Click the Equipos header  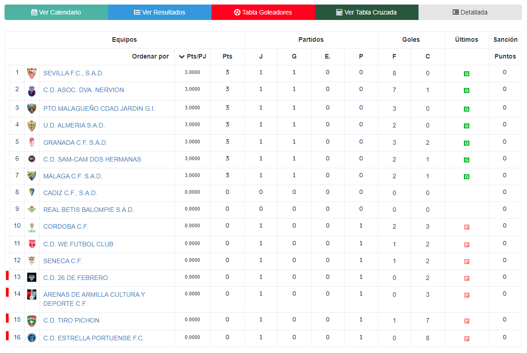124,39
